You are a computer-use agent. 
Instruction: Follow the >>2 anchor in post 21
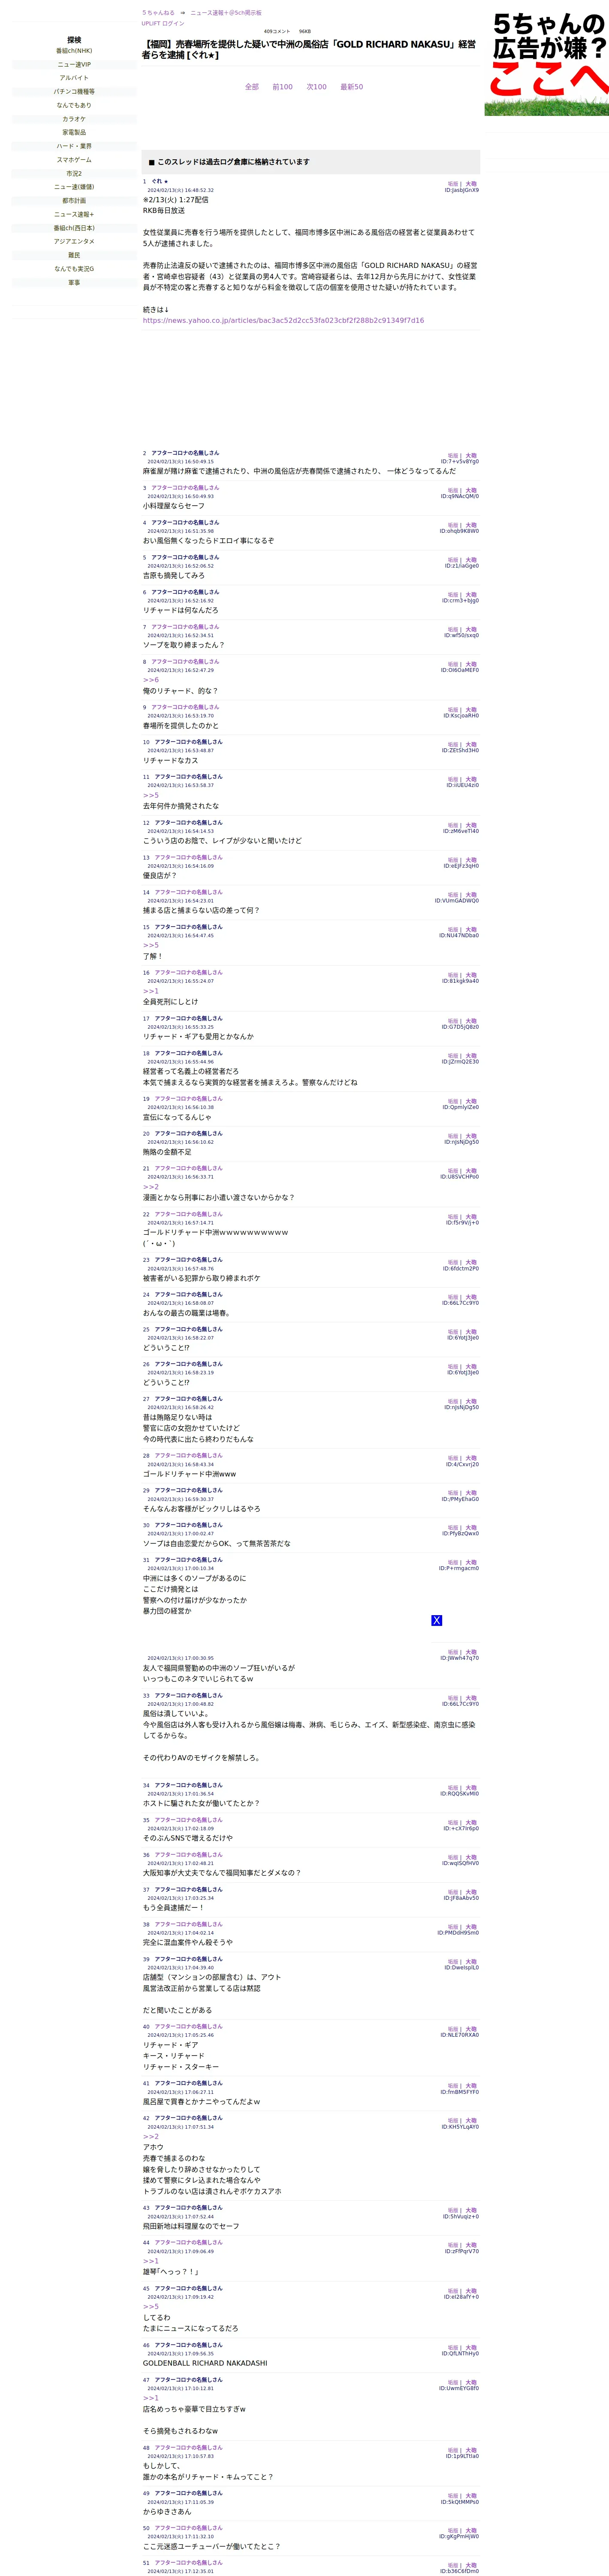151,1187
